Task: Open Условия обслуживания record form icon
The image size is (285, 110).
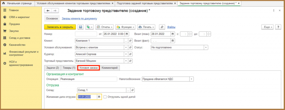Action: click(x=130, y=47)
